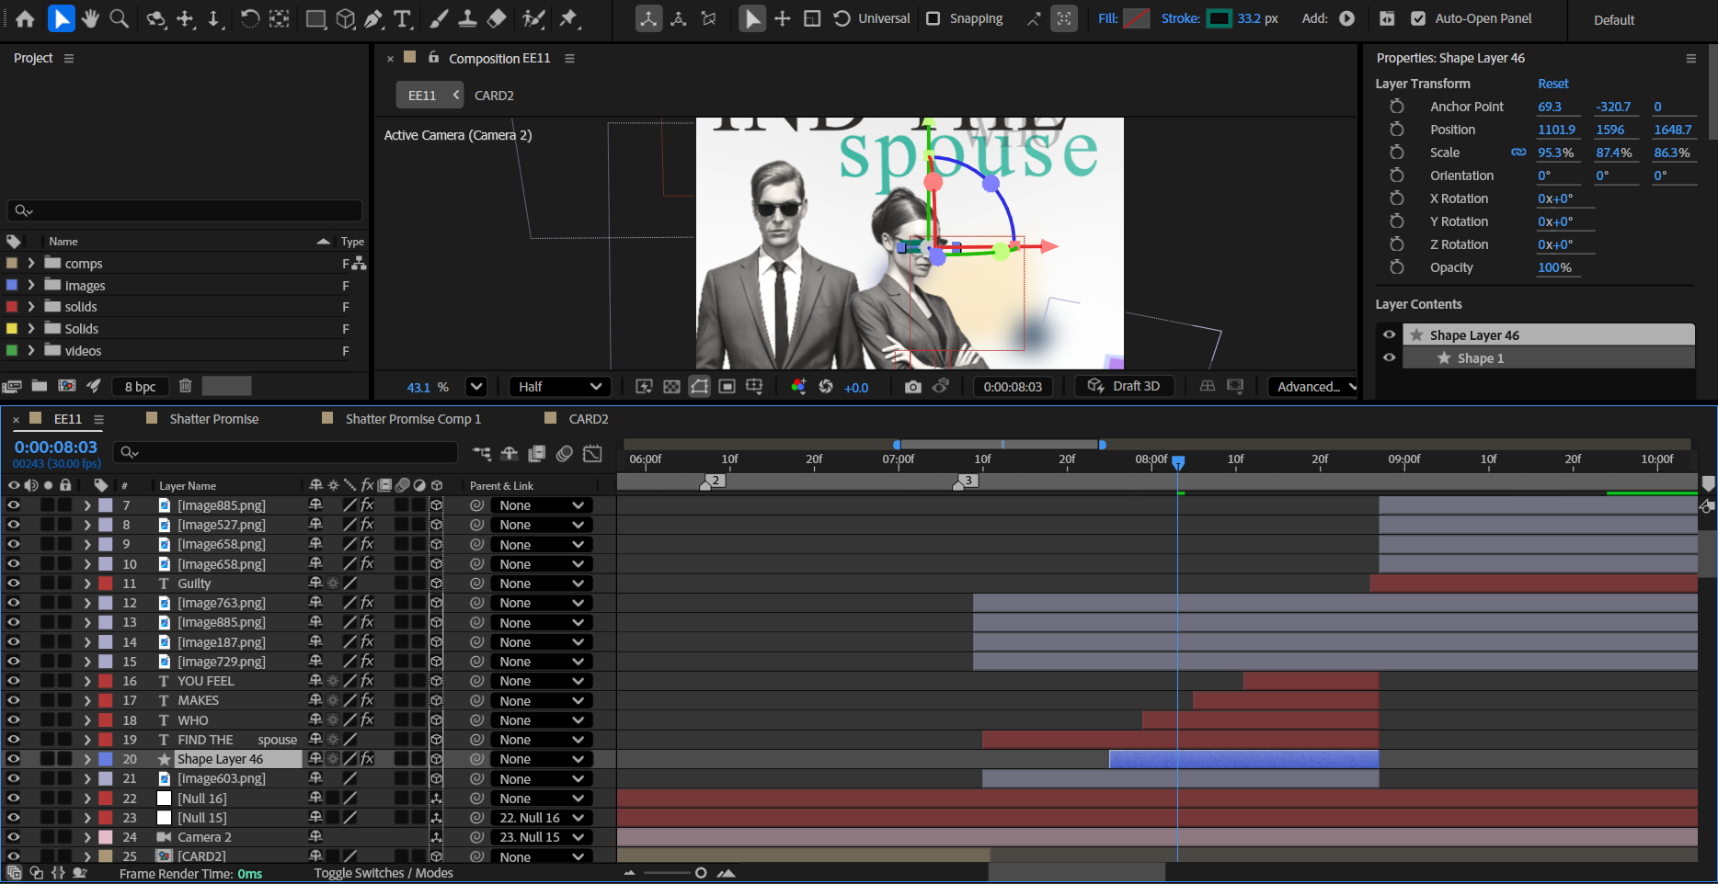The image size is (1718, 884).
Task: Select the Type tool
Action: [402, 18]
